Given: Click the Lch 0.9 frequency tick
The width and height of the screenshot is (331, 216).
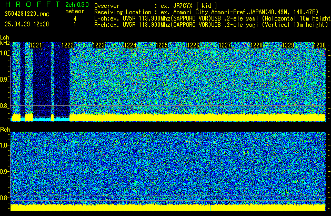Looking at the screenshot, I should [x=4, y=80].
